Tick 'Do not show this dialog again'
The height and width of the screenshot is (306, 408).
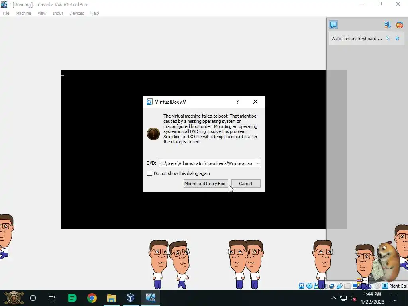pos(150,173)
